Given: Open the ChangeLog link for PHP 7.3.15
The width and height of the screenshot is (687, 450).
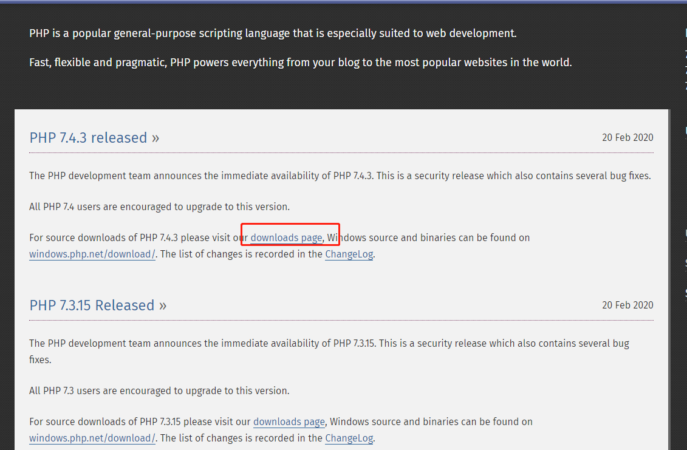Looking at the screenshot, I should click(349, 438).
